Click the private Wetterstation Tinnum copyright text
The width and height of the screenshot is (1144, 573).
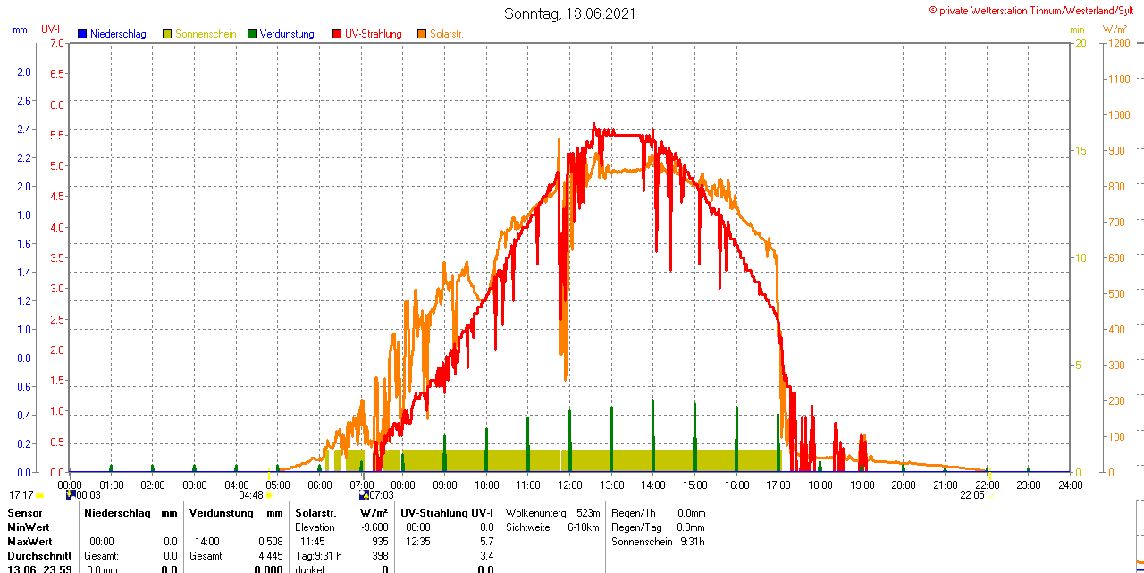1035,10
